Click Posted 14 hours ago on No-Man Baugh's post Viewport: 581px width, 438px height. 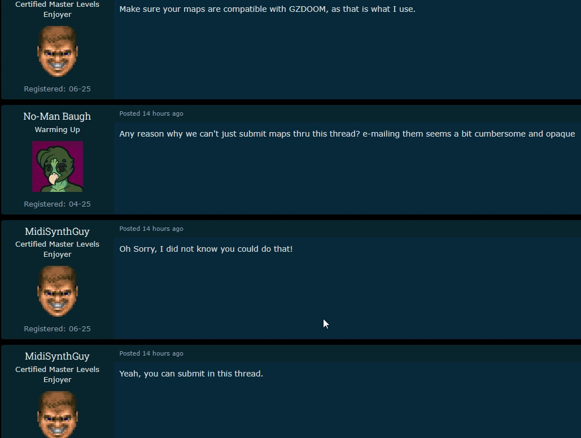[151, 113]
